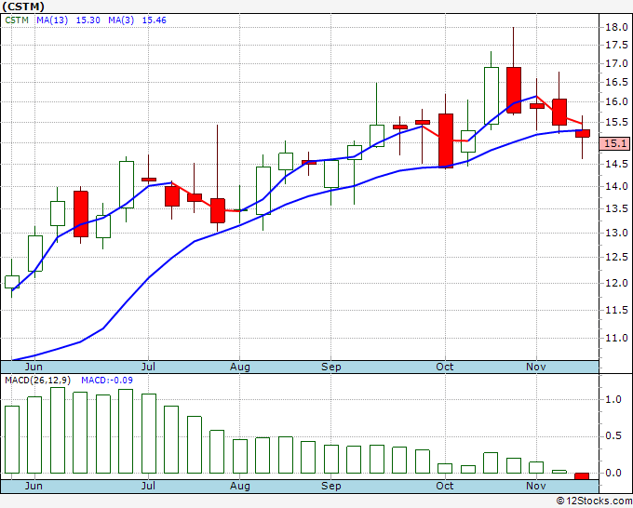Click the MA(13) legend label
Screen dimensions: 633x508
click(52, 20)
